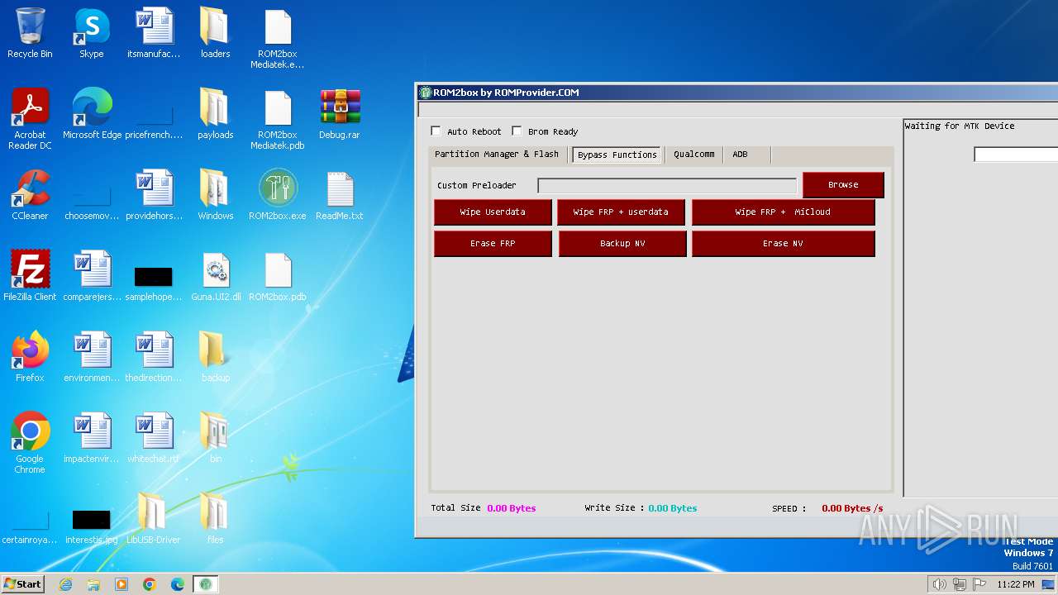
Task: Open the ReadMe.txt file
Action: (x=340, y=195)
